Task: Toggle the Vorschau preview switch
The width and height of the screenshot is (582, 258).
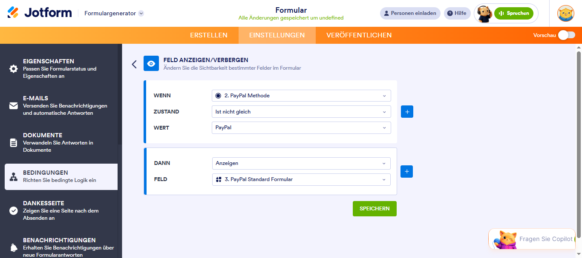Action: pyautogui.click(x=567, y=35)
